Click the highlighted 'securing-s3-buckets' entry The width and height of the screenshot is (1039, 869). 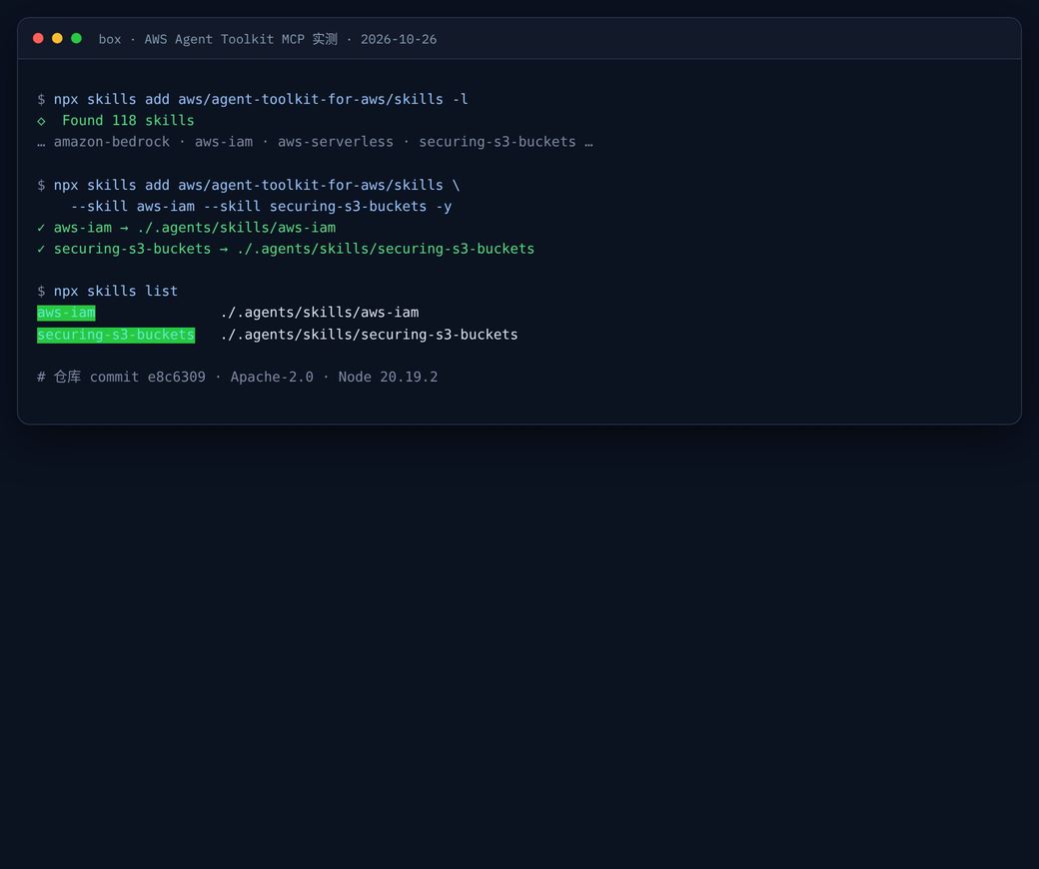(116, 336)
